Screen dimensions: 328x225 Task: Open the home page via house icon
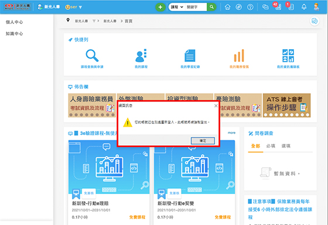[x=228, y=7]
